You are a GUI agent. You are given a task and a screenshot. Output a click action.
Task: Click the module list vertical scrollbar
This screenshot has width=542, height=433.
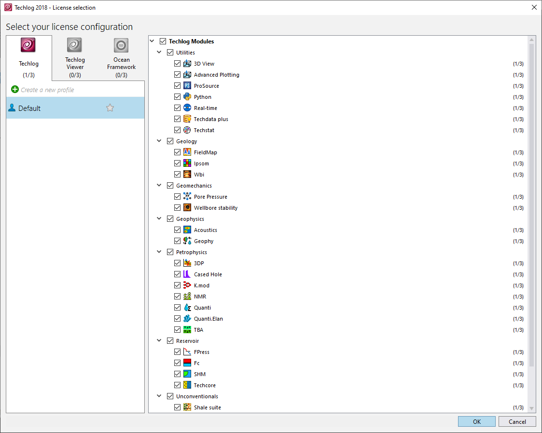[532, 205]
